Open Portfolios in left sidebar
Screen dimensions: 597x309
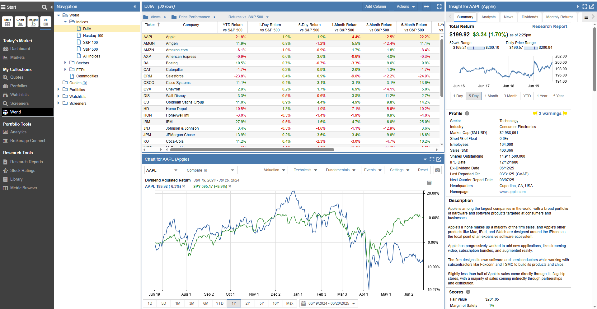pos(18,86)
